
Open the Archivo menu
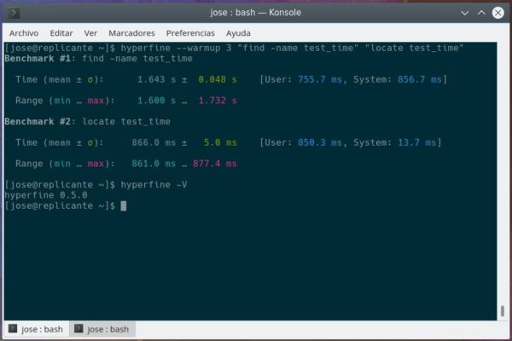pos(24,32)
